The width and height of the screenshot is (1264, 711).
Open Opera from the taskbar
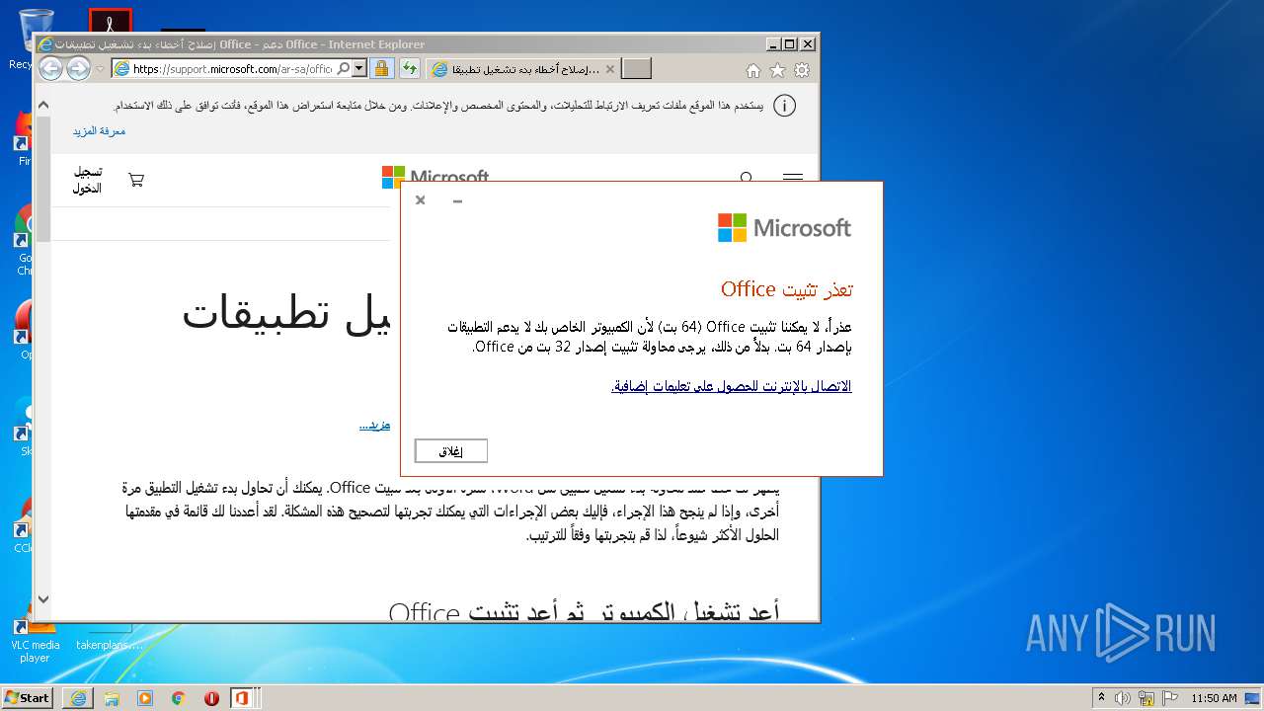(211, 698)
